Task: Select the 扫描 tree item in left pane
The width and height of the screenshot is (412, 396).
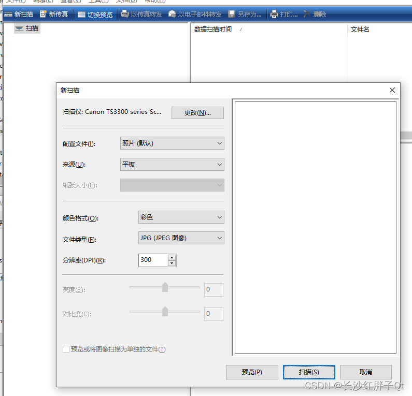Action: tap(27, 28)
